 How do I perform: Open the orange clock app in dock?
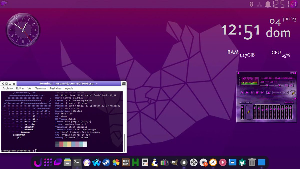(213, 163)
